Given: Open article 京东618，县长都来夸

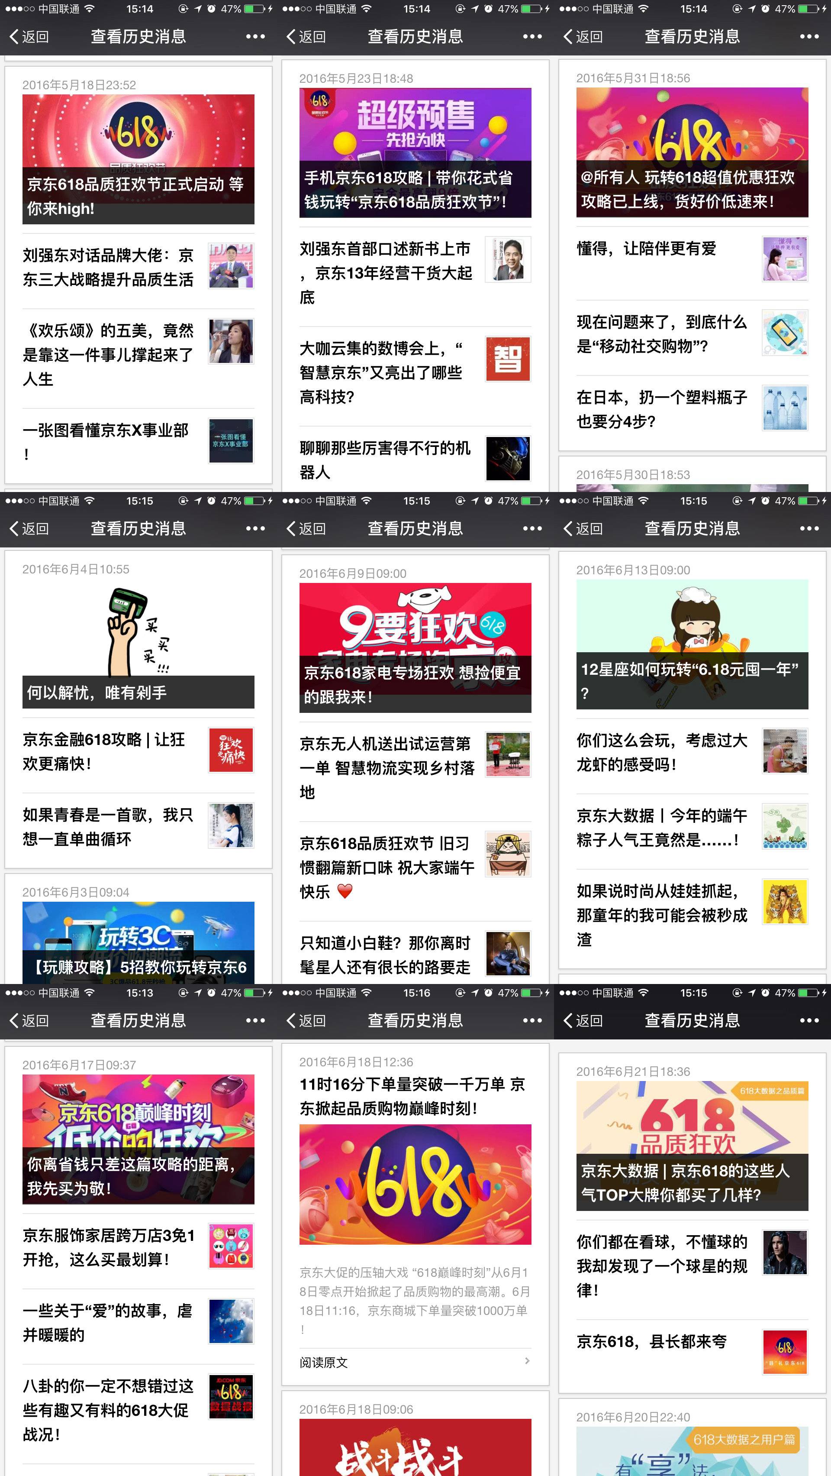Looking at the screenshot, I should [692, 1352].
